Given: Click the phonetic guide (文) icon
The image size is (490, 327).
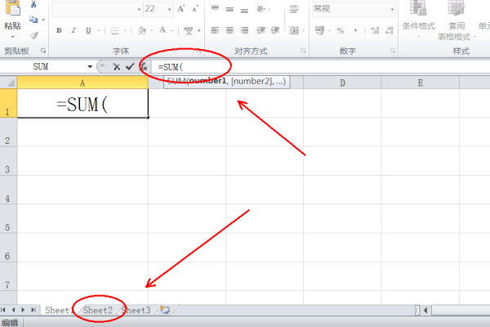Looking at the screenshot, I should [x=188, y=30].
